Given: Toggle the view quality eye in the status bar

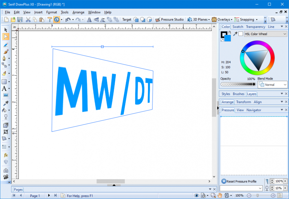Looking at the screenshot, I should point(197,195).
